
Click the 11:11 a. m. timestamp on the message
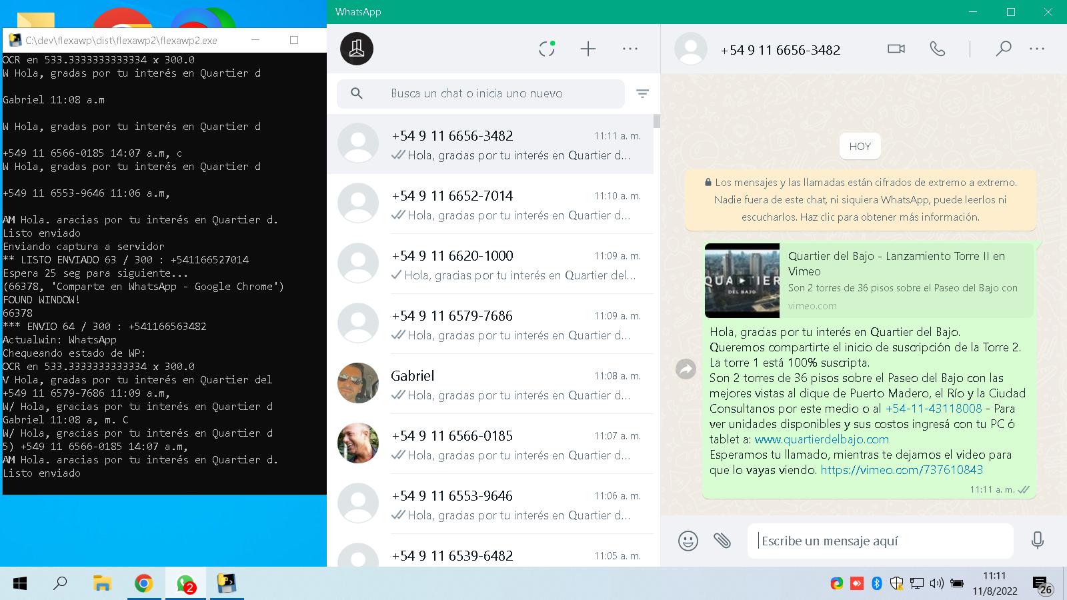[992, 489]
